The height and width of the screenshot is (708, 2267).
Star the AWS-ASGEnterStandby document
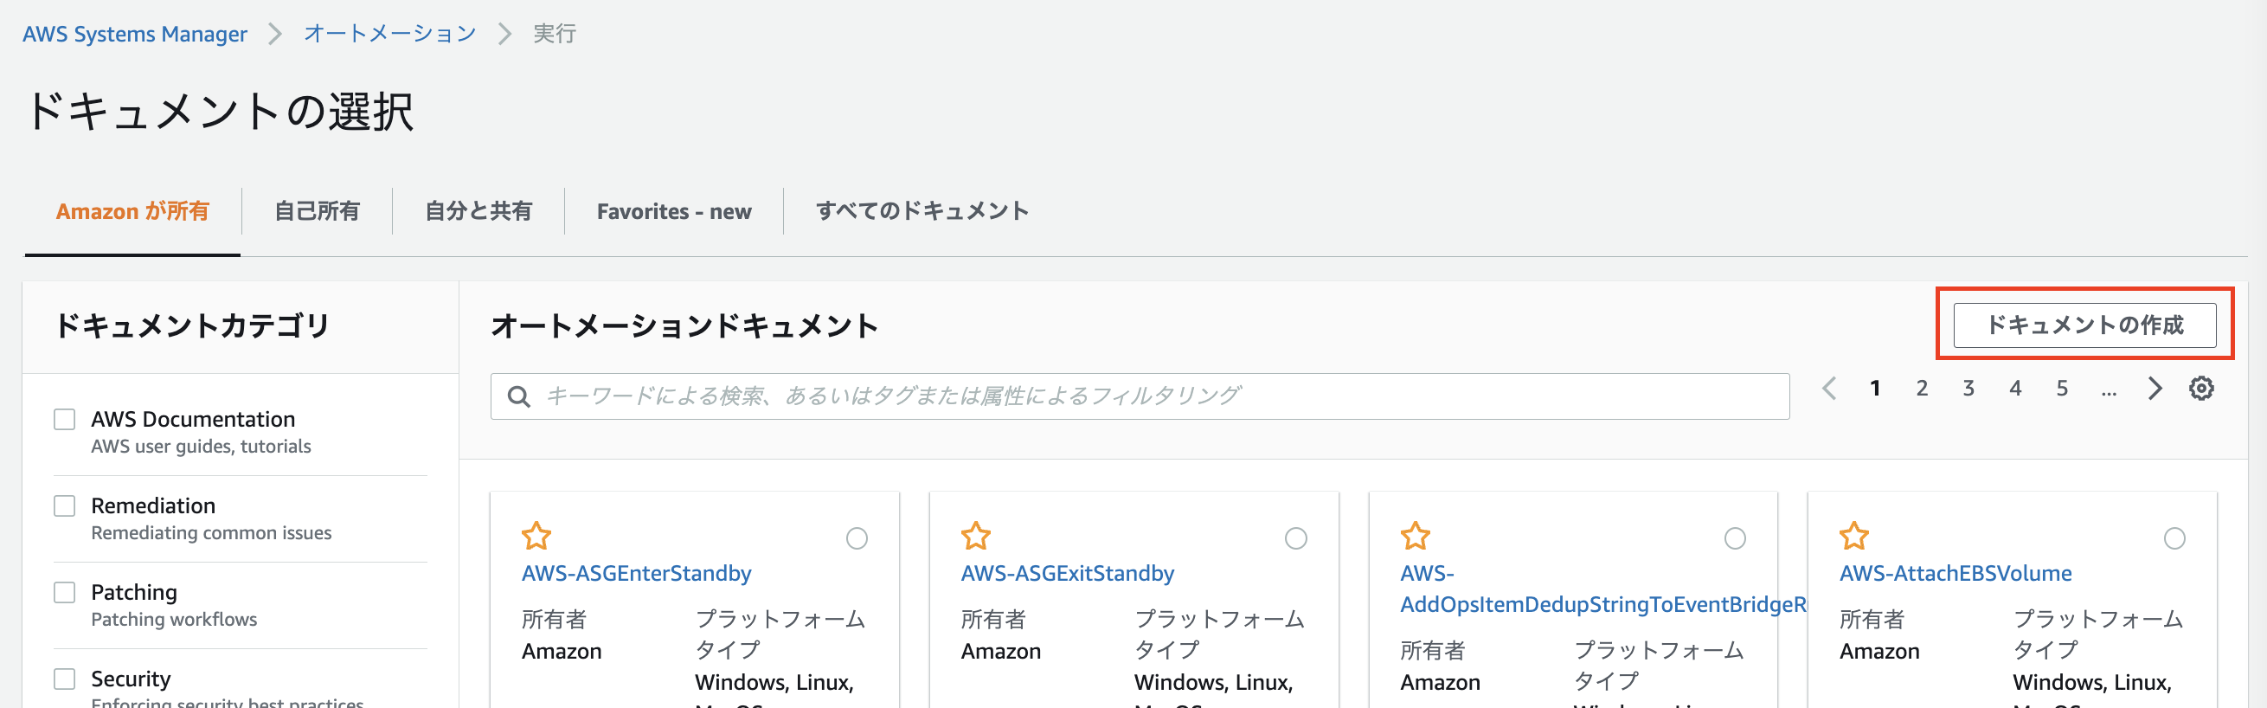[536, 537]
